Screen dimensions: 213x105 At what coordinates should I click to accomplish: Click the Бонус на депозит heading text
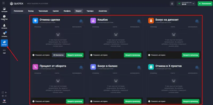tap(167, 20)
